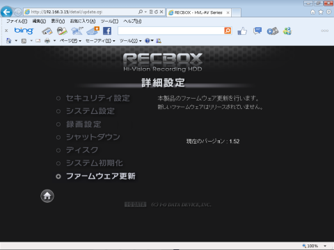334x250 pixels.
Task: Open the ファイル(F) menu
Action: pos(17,22)
